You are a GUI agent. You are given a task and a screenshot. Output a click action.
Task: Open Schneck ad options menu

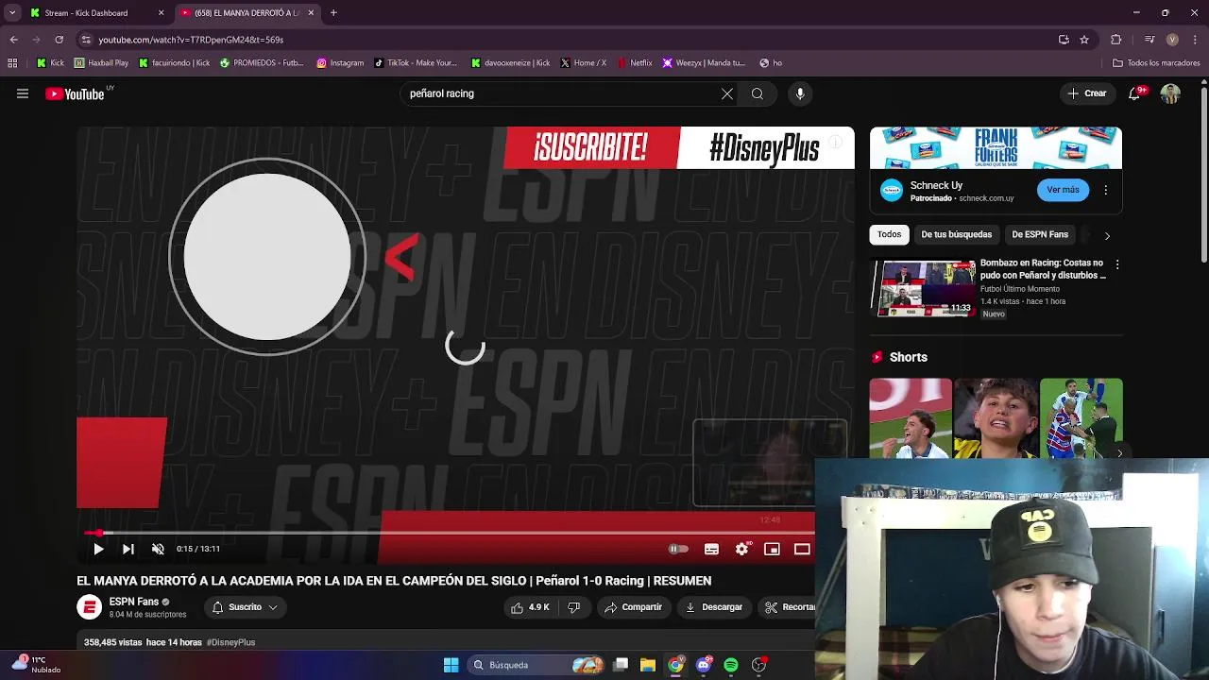(1105, 190)
